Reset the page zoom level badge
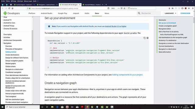Viewport: 195px width, 109px height. 113,8
